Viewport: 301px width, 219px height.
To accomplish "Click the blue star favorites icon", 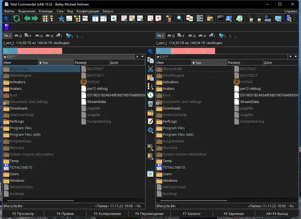I will 61,18.
